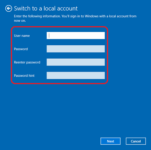Select the Reenter password field
The width and height of the screenshot is (151, 150).
(76, 62)
